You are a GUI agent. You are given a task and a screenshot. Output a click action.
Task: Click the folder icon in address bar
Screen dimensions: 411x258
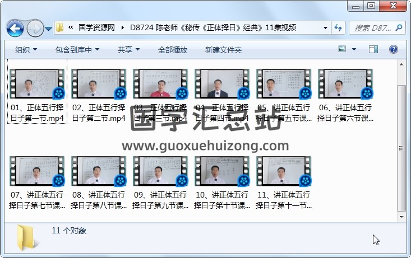tap(60, 27)
